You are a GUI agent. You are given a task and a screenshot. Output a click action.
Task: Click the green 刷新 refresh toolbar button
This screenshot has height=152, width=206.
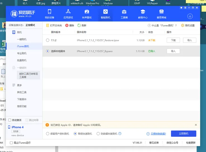[82, 25]
